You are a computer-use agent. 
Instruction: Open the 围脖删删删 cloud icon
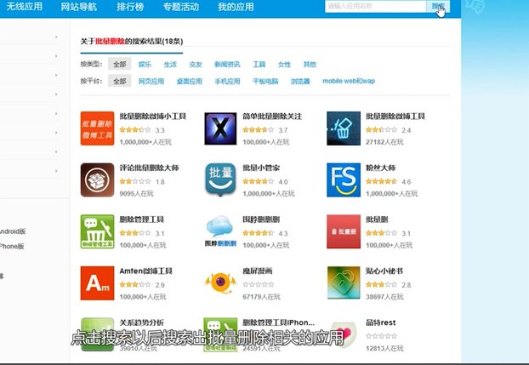tap(220, 231)
